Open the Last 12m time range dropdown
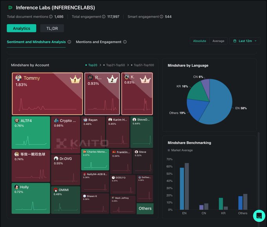267x227 pixels. [244, 41]
